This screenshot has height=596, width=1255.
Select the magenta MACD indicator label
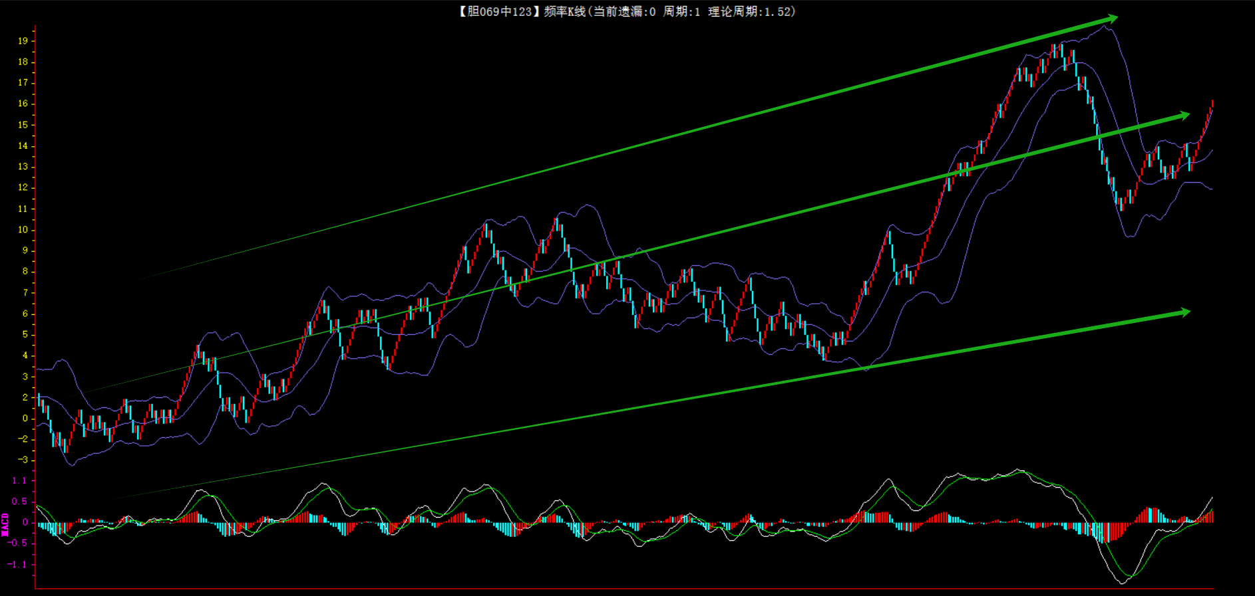[5, 524]
